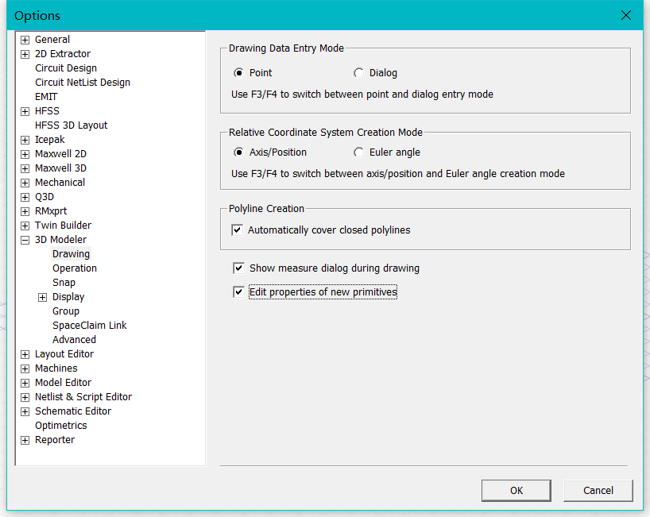This screenshot has height=517, width=650.
Task: Expand the Reporter node
Action: (x=25, y=440)
